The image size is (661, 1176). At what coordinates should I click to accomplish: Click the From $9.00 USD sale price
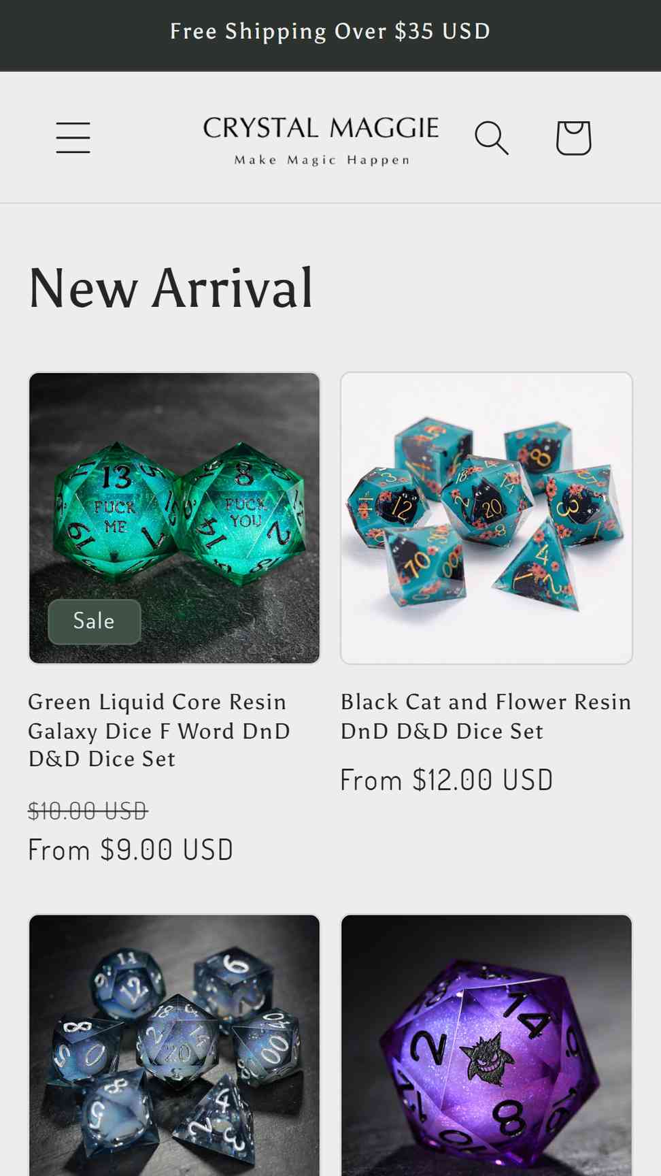[x=131, y=849]
